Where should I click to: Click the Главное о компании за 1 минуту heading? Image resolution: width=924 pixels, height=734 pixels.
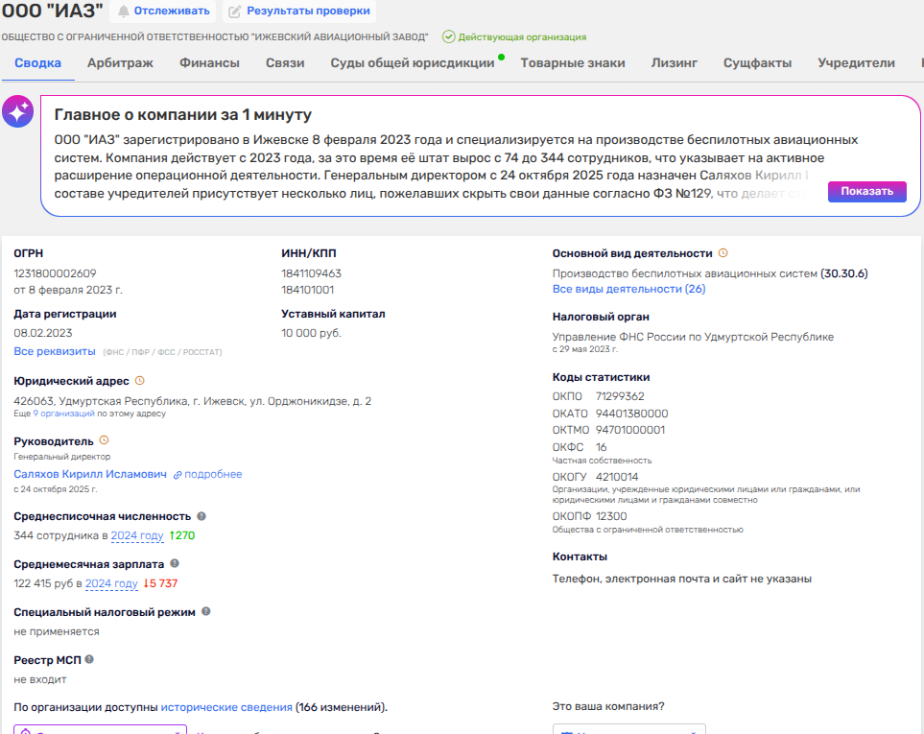pos(183,114)
